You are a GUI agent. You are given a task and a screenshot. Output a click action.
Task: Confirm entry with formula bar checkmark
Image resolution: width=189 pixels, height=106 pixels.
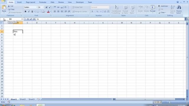click(31, 19)
